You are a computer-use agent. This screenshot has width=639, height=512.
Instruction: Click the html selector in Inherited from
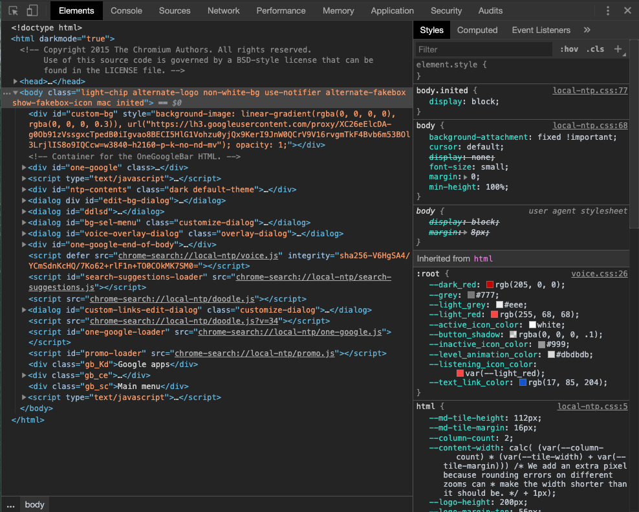483,259
